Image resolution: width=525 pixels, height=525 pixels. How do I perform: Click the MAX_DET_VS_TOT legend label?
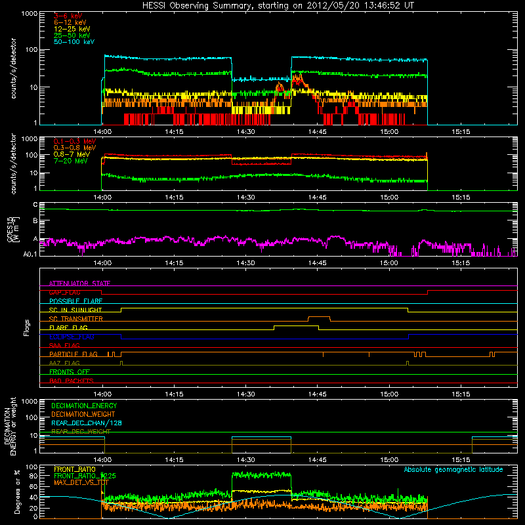81,482
